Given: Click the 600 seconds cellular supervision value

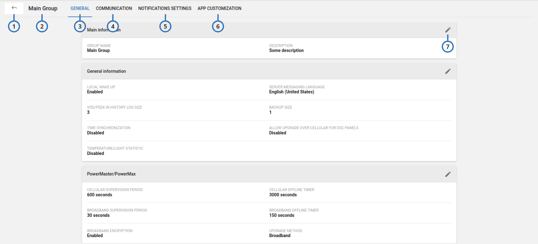Looking at the screenshot, I should 99,195.
